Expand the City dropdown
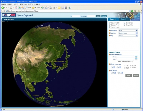The width and height of the screenshot is (143, 111). pyautogui.click(x=128, y=36)
